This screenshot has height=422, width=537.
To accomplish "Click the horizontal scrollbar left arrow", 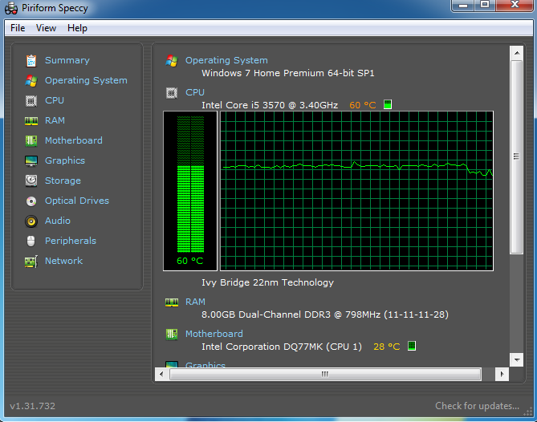I will click(161, 374).
